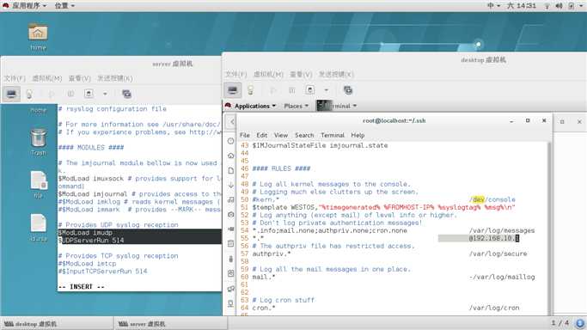The height and width of the screenshot is (330, 587).
Task: Click the '@192.168.10.' text on line 55
Action: [493, 238]
